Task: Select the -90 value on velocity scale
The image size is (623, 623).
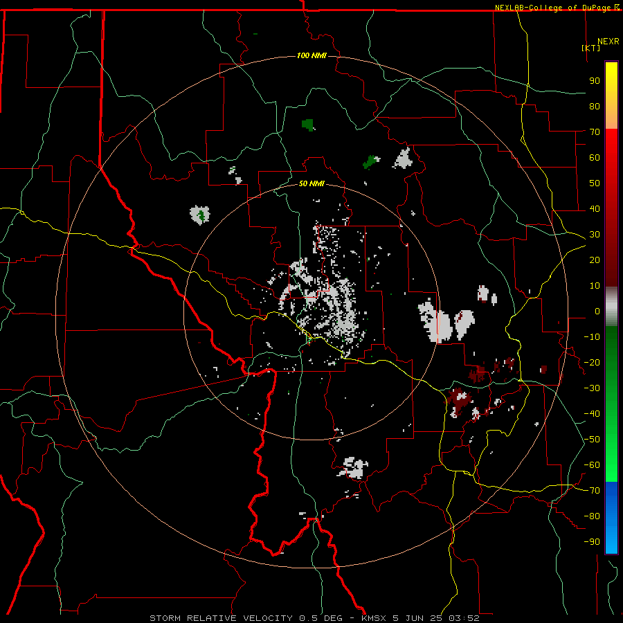Action: pos(592,542)
